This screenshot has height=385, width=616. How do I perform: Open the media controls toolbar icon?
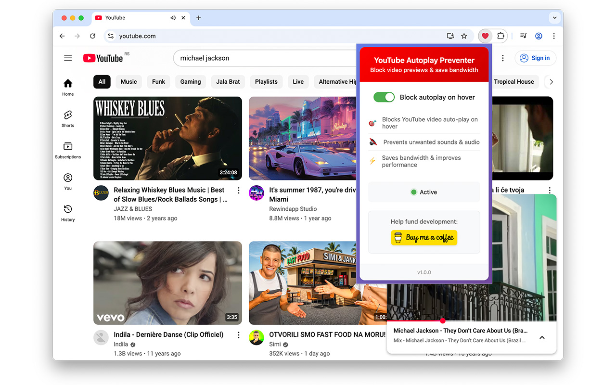tap(524, 36)
